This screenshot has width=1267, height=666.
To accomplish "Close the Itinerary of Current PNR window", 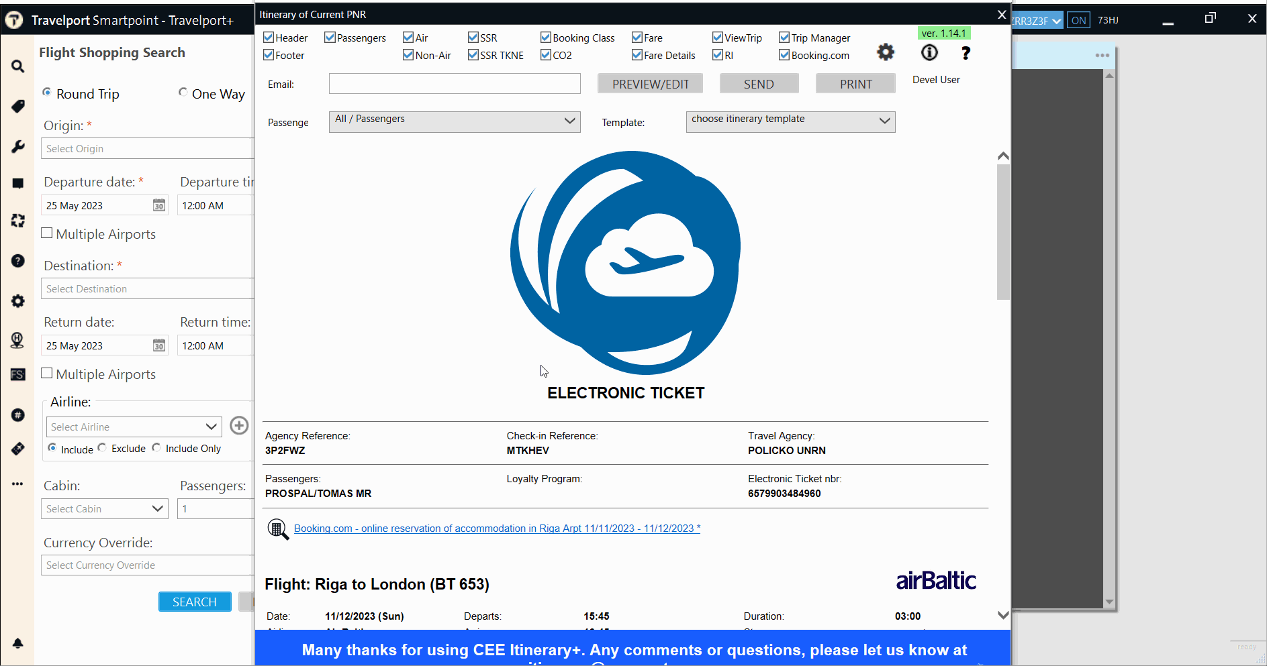I will 1001,14.
